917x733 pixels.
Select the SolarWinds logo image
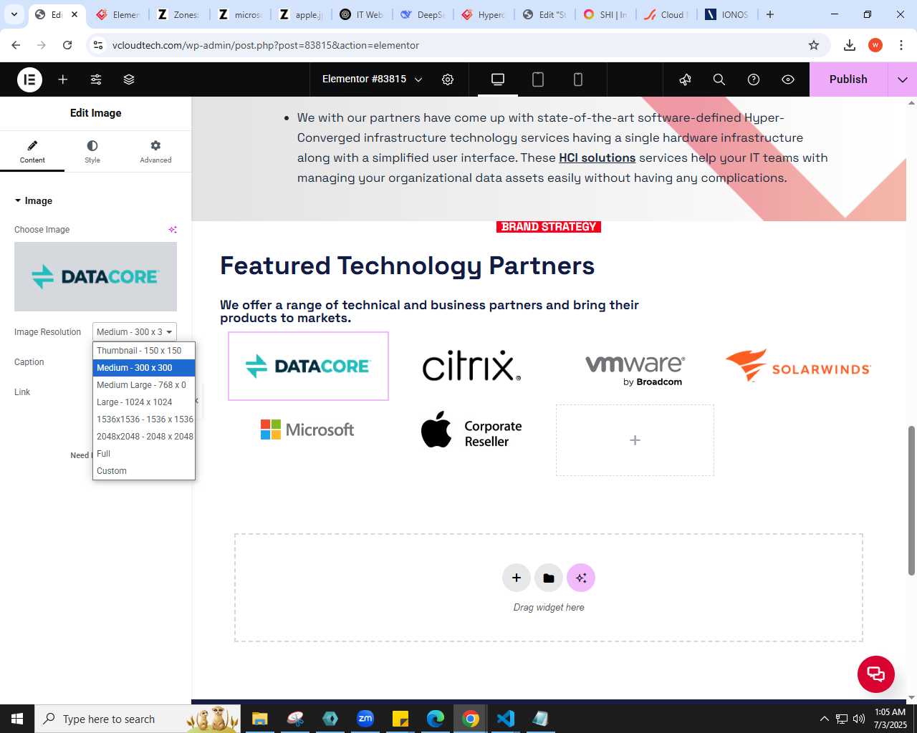coord(798,366)
